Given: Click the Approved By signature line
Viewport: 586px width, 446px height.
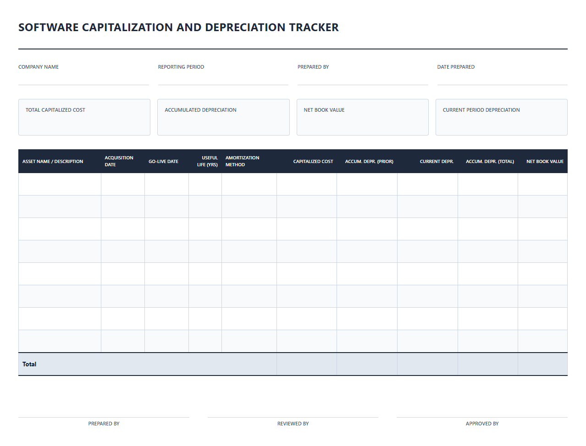Looking at the screenshot, I should [x=482, y=417].
